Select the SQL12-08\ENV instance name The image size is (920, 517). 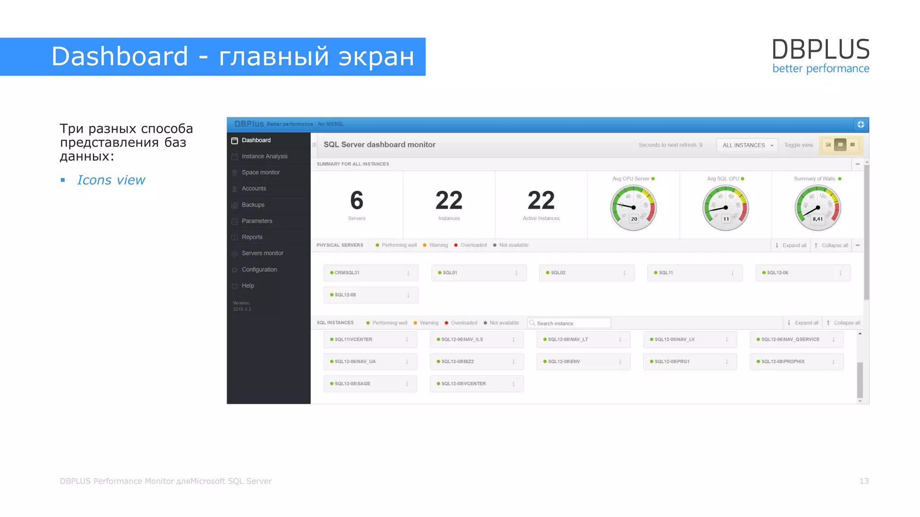click(564, 362)
